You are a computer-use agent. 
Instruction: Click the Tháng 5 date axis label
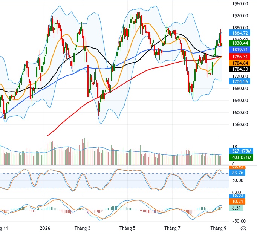click(x=127, y=228)
